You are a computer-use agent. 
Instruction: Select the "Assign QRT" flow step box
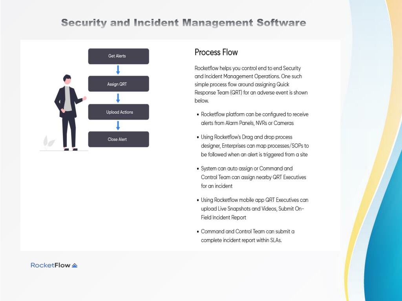click(x=119, y=84)
